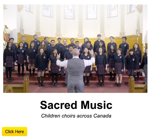The image size is (151, 139).
Task: Click the center stained glass window
Action: click(69, 12)
